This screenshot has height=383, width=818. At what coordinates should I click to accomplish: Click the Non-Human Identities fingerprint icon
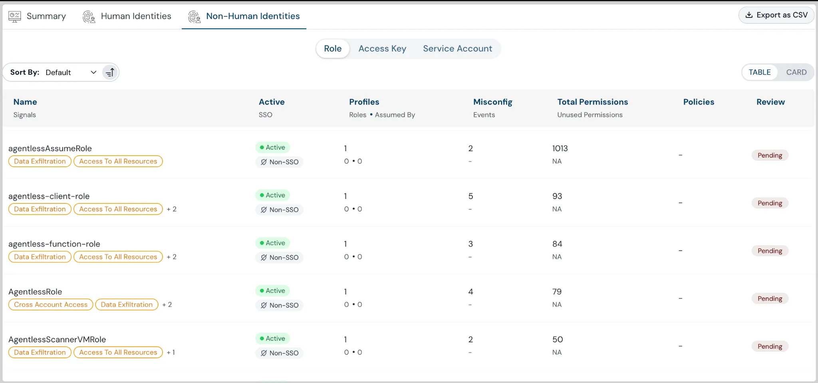pos(194,17)
